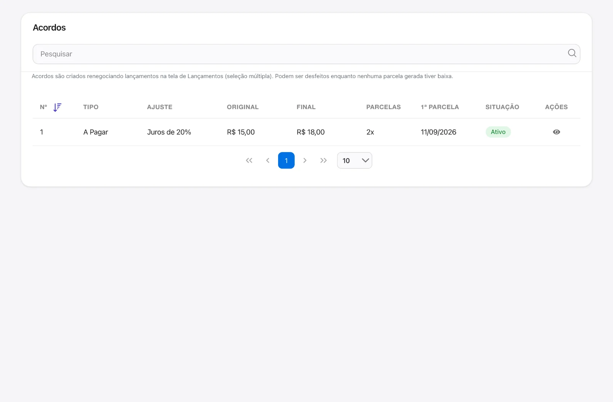613x402 pixels.
Task: Click the AJUSTE column header
Action: pos(160,107)
